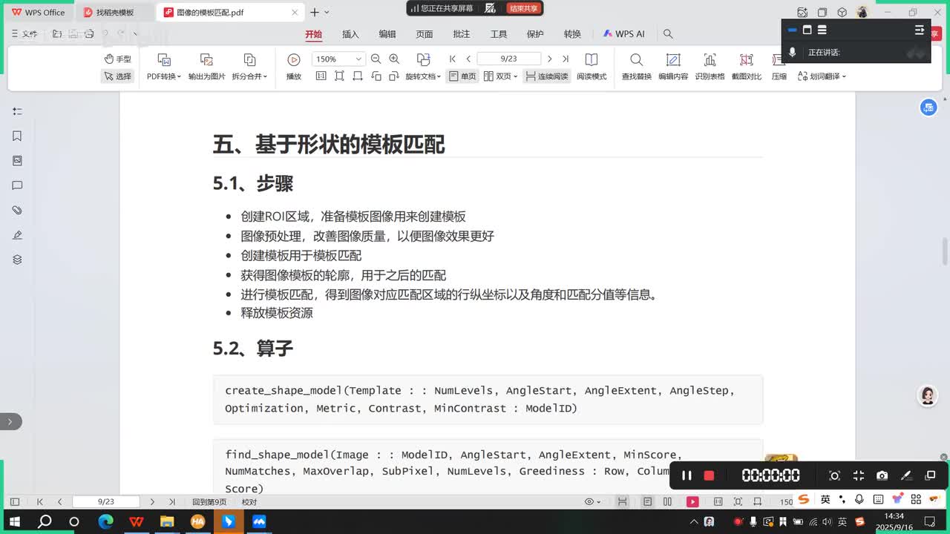Toggle 单页 single page layout
This screenshot has height=534, width=950.
(x=462, y=76)
